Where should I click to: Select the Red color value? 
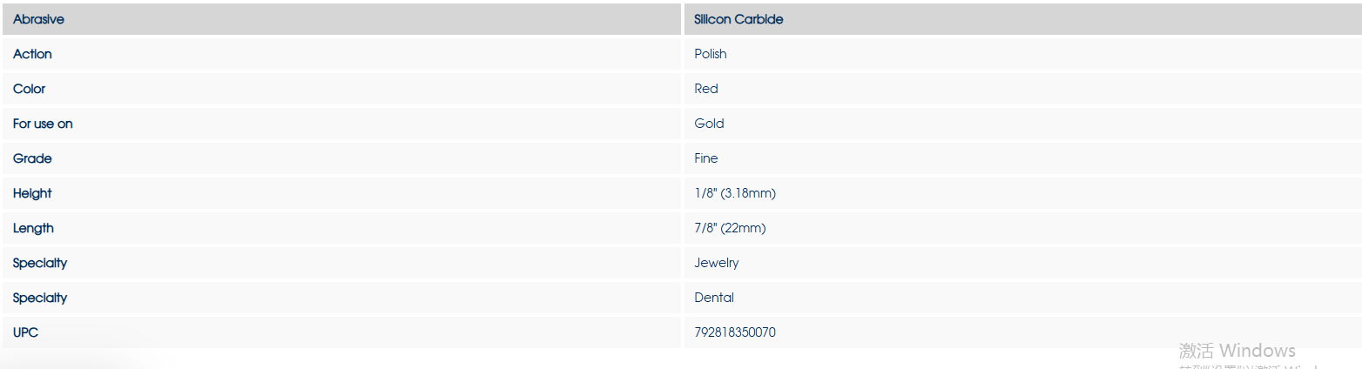tap(706, 89)
